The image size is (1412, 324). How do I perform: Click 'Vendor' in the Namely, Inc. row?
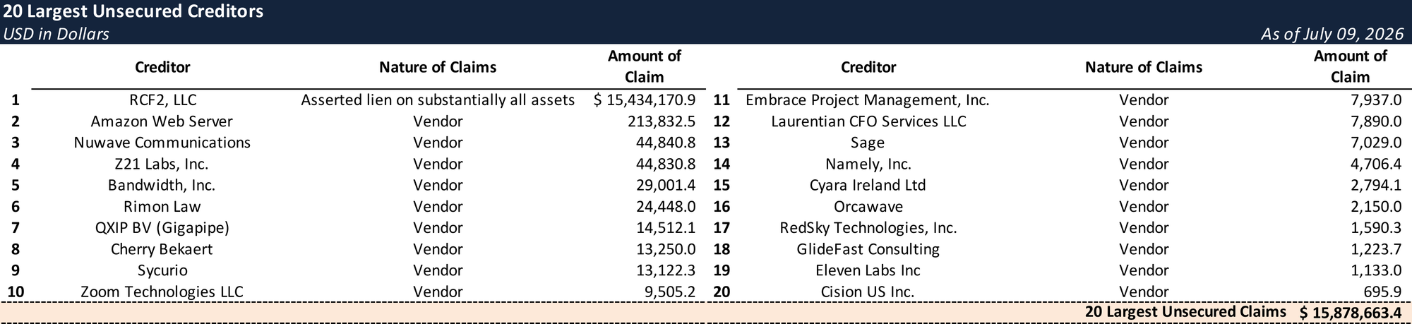1144,164
